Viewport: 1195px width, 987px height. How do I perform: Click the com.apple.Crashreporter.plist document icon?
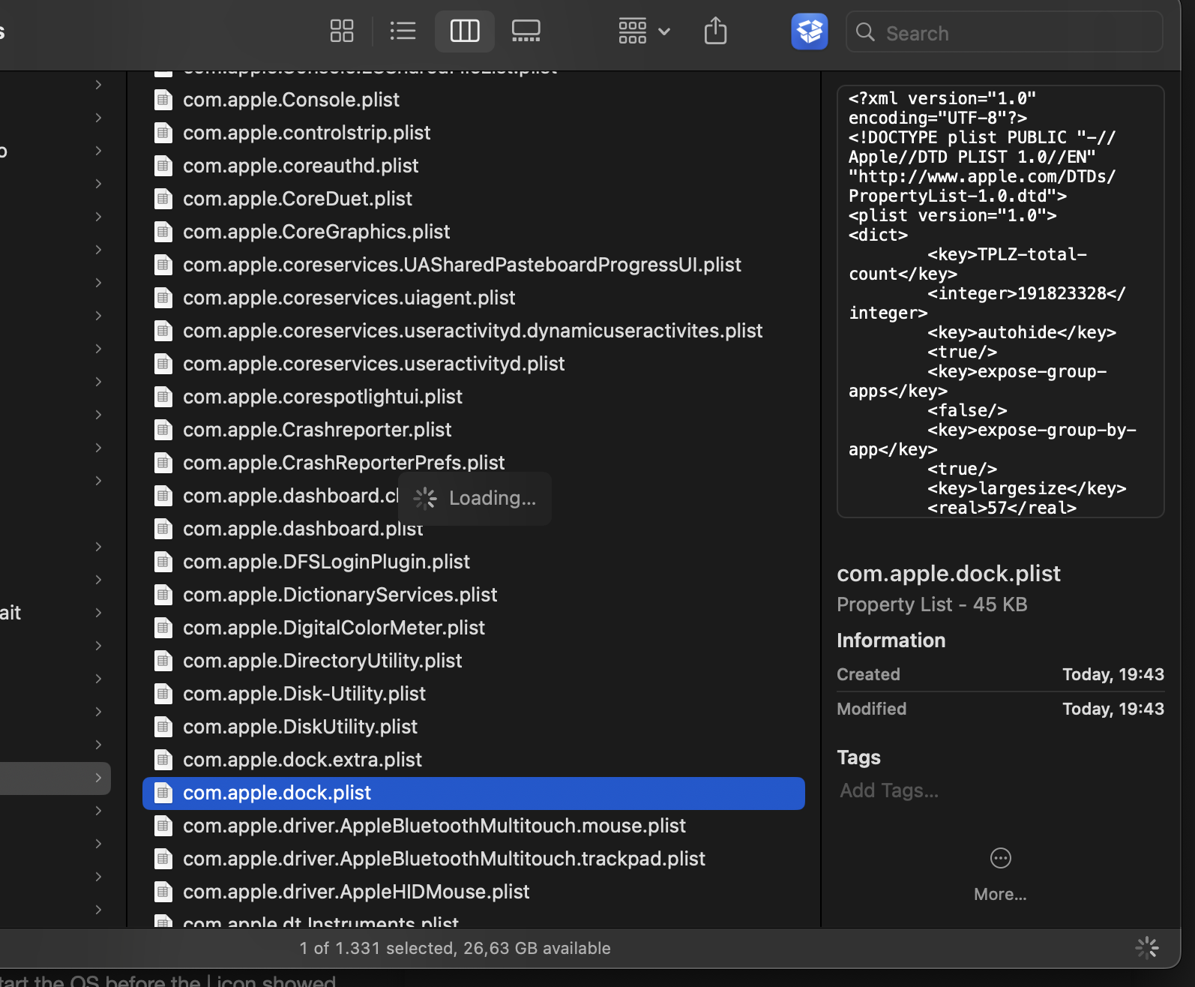(163, 430)
